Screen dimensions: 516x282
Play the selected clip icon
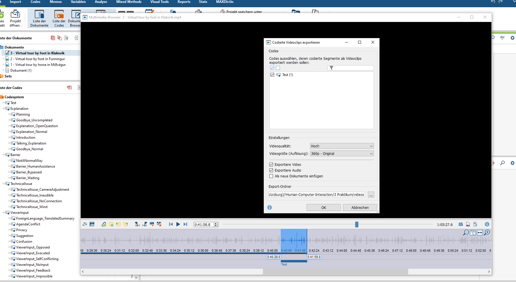152,224
